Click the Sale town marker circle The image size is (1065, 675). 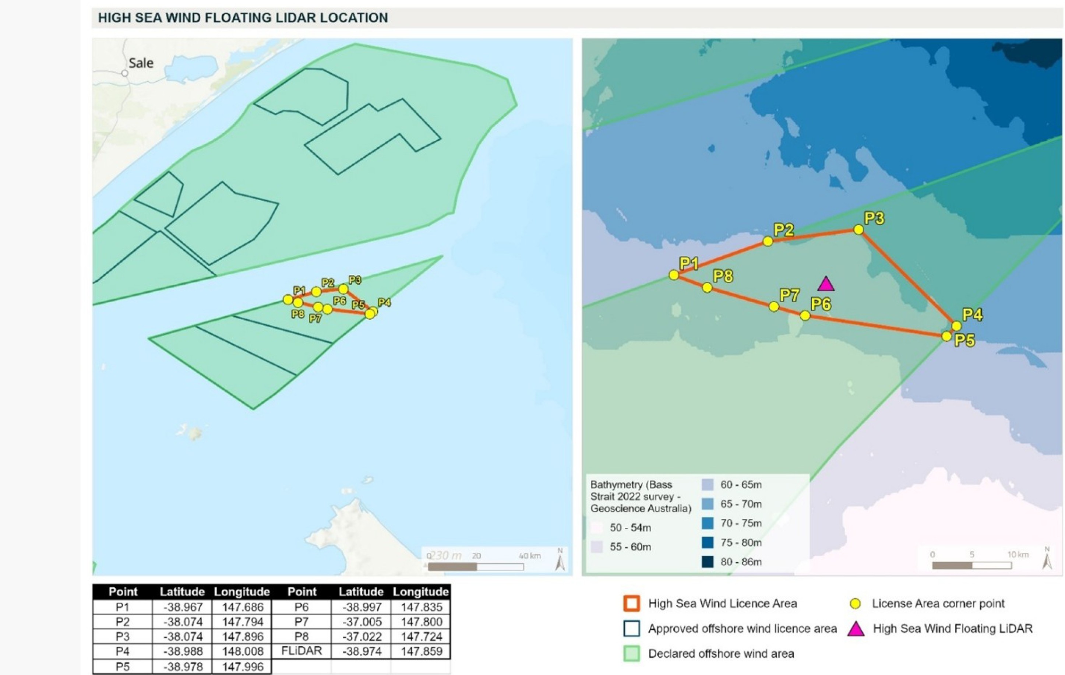coord(125,73)
